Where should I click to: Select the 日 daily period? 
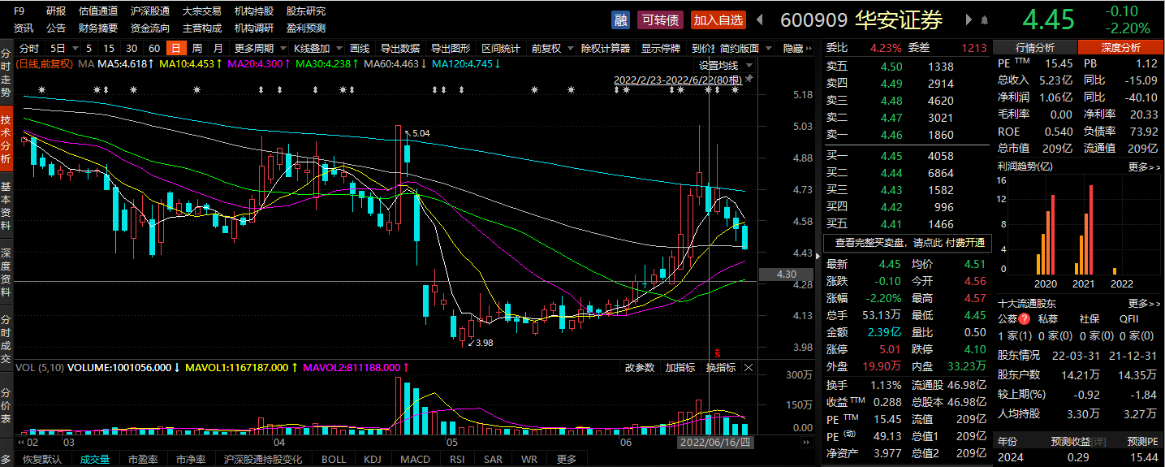(x=175, y=49)
